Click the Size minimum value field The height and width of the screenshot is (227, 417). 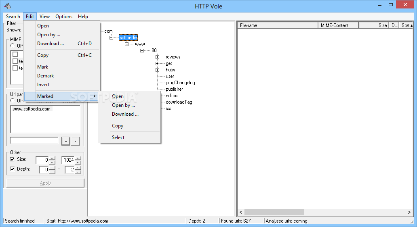click(x=42, y=160)
